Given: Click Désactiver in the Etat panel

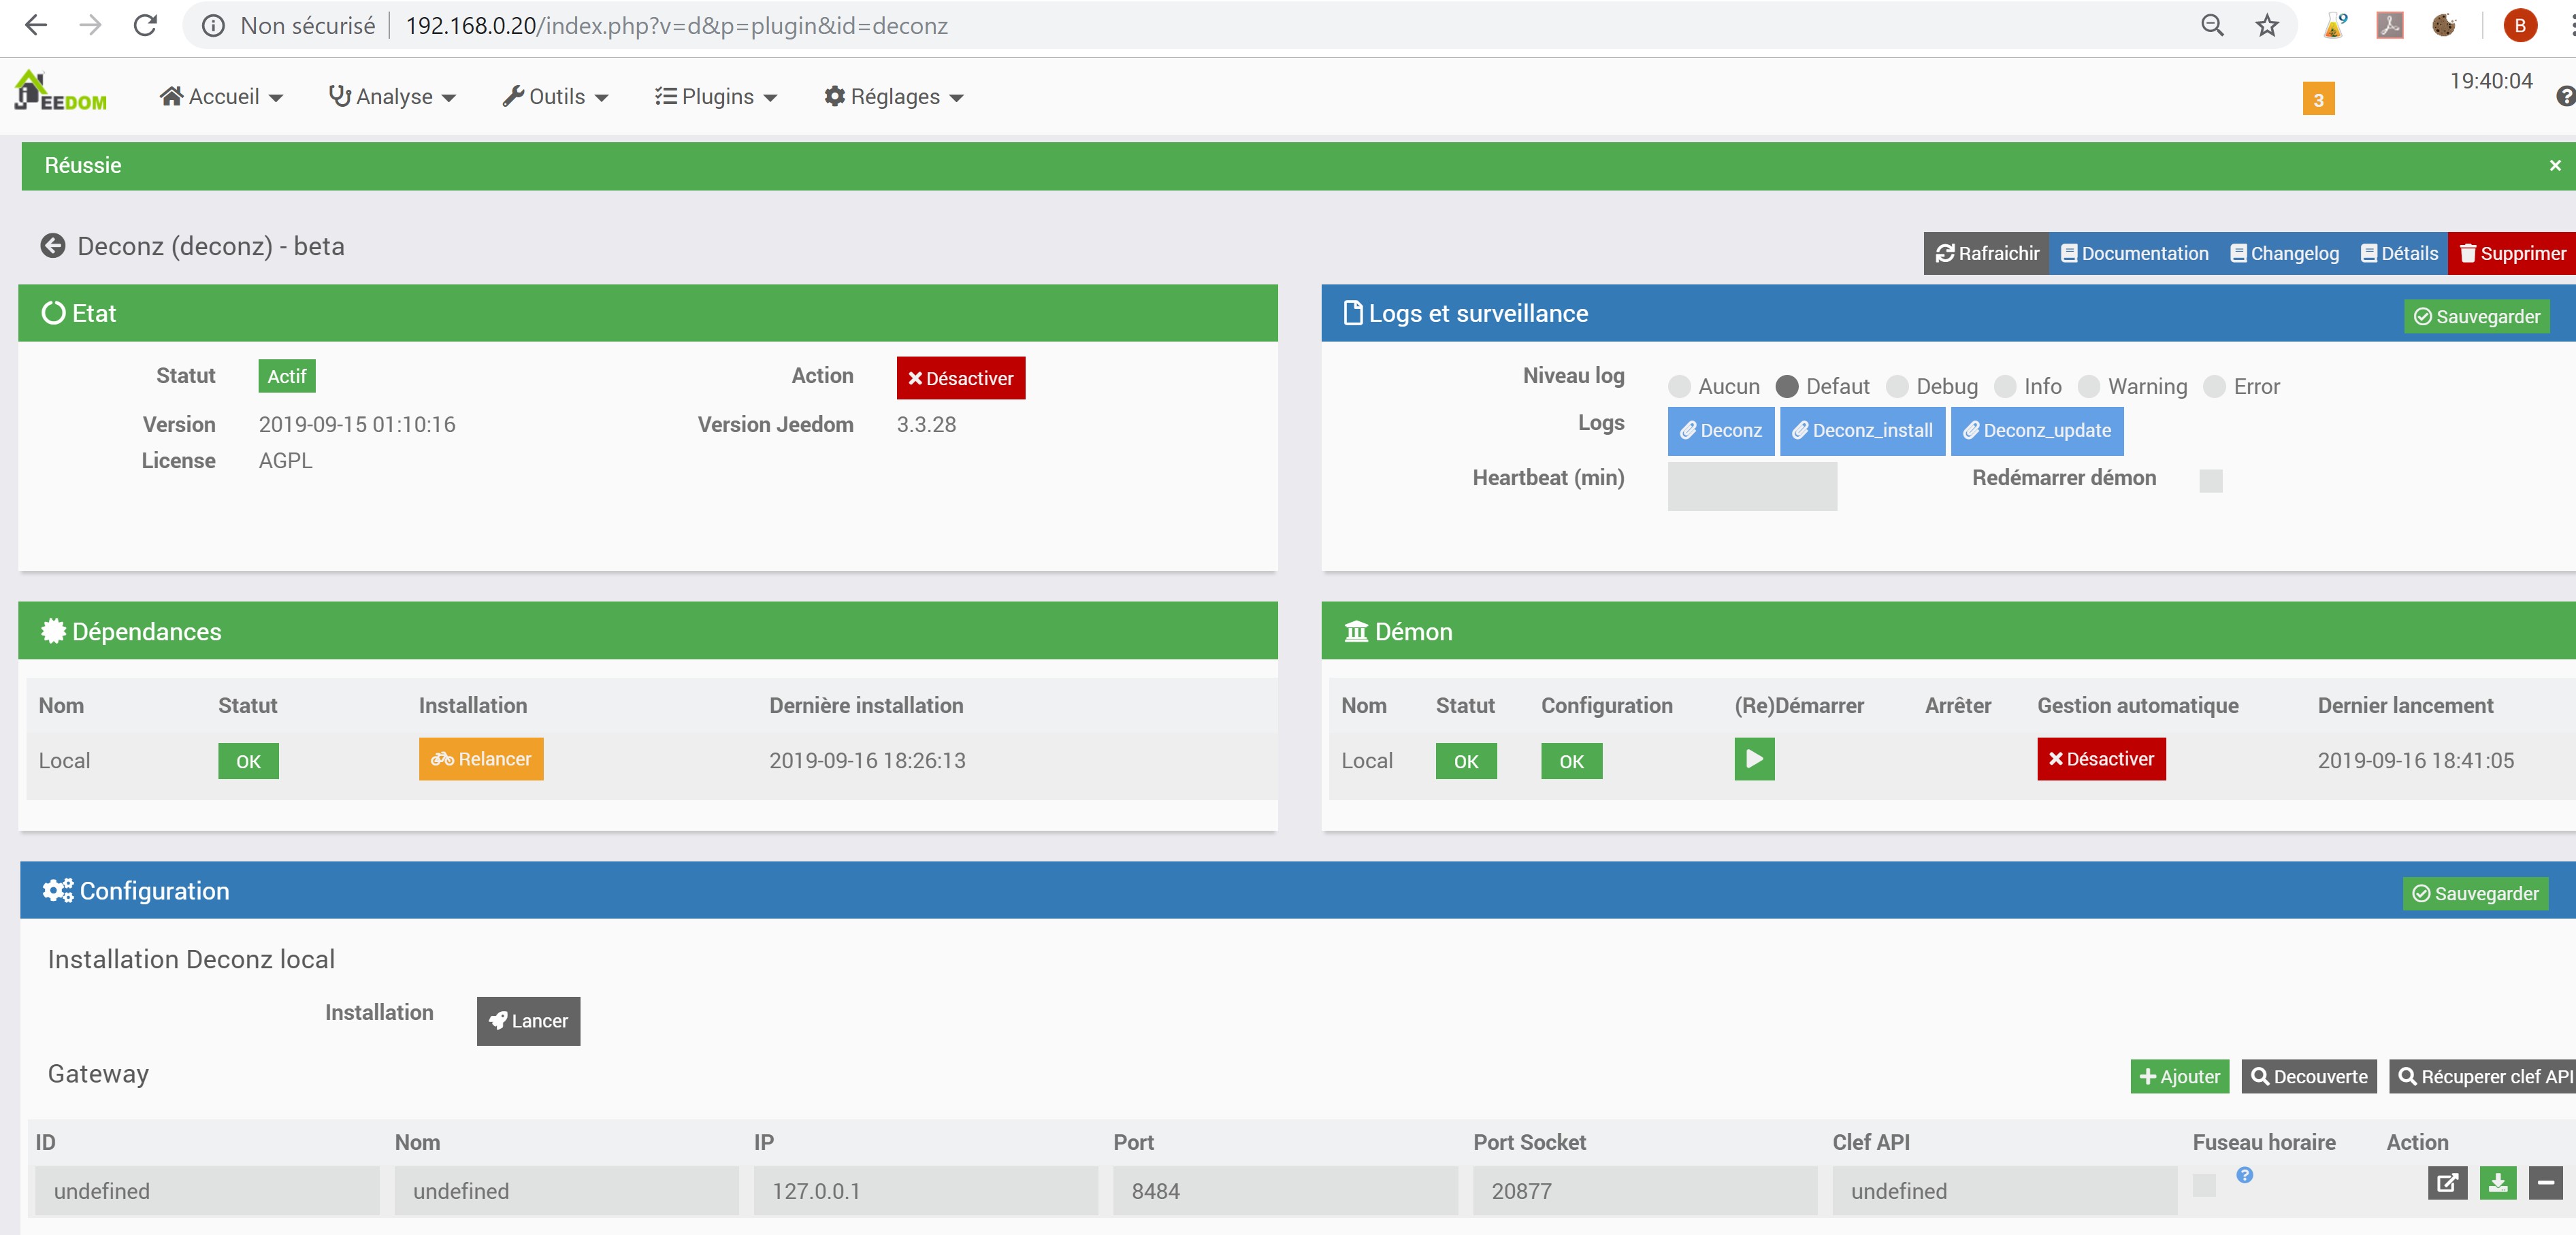Looking at the screenshot, I should point(960,378).
